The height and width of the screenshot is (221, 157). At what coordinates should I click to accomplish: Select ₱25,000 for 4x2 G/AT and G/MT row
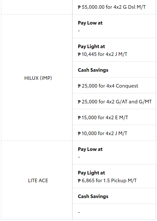click(x=114, y=101)
